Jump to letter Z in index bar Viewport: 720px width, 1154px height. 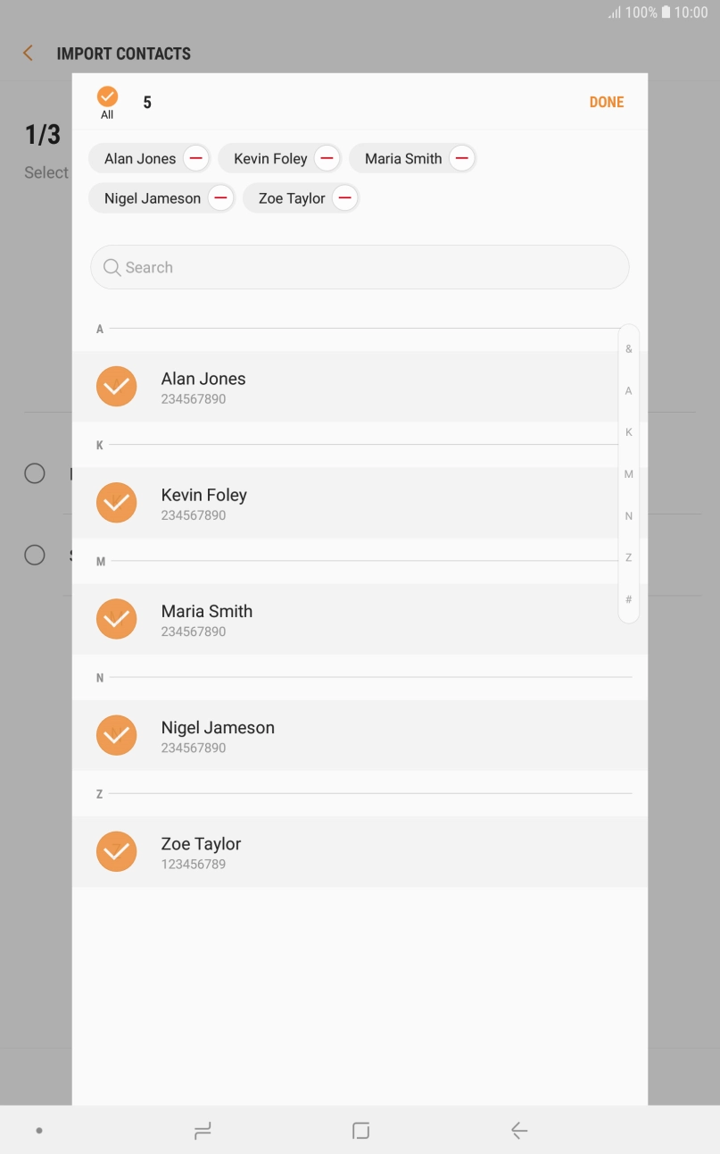pos(629,557)
